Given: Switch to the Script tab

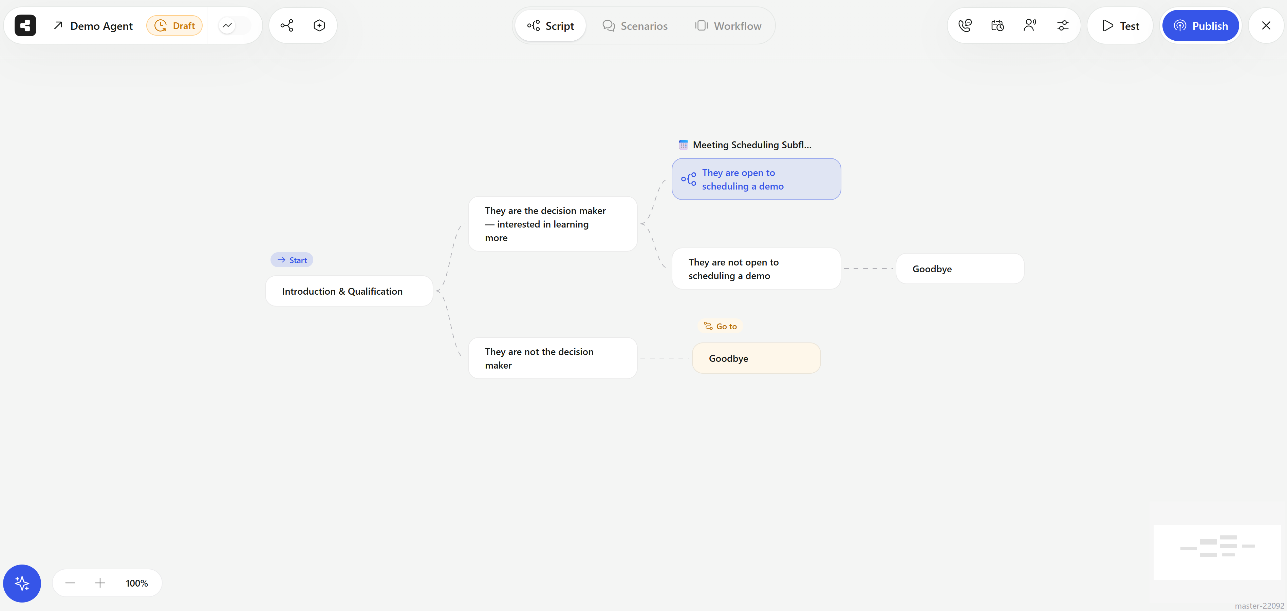Looking at the screenshot, I should tap(551, 25).
